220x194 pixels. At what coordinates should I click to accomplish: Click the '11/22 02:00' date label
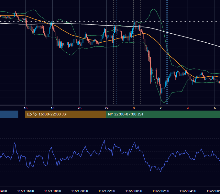click(x=161, y=191)
